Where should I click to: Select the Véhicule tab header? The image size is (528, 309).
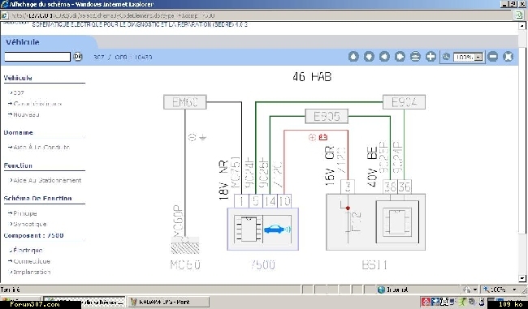point(23,42)
